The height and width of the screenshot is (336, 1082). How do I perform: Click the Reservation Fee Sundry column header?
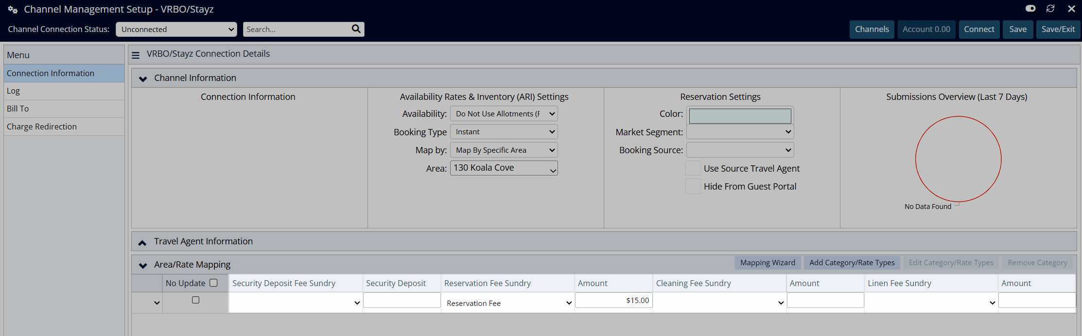click(508, 283)
